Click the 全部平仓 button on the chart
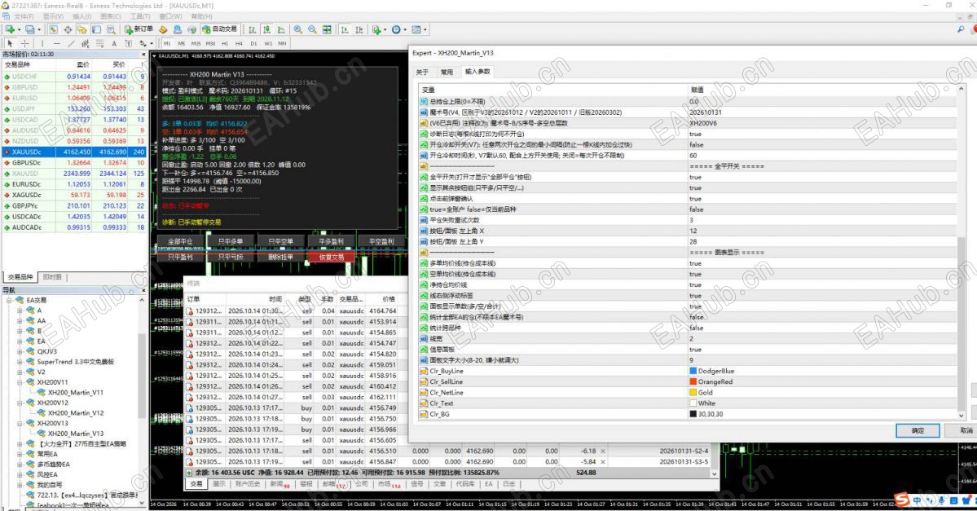This screenshot has width=977, height=511. (x=180, y=242)
